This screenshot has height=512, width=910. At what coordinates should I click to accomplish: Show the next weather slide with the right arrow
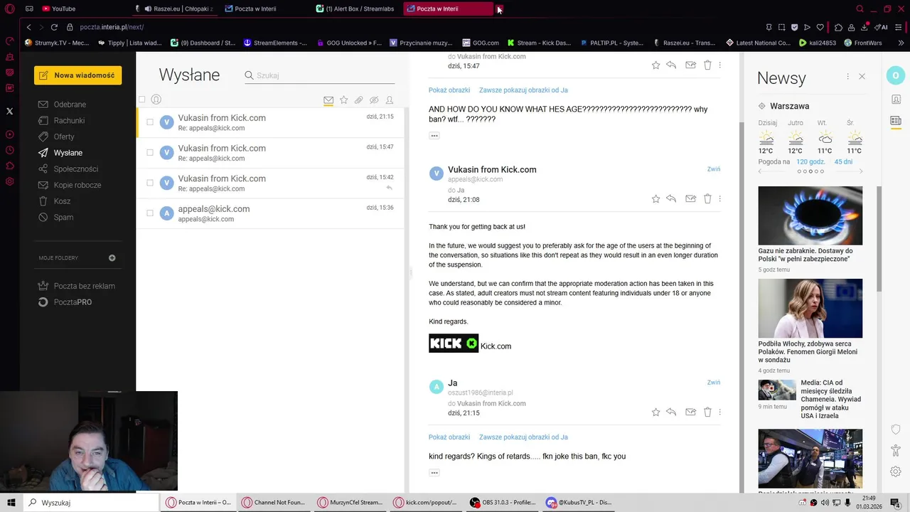[x=861, y=171]
